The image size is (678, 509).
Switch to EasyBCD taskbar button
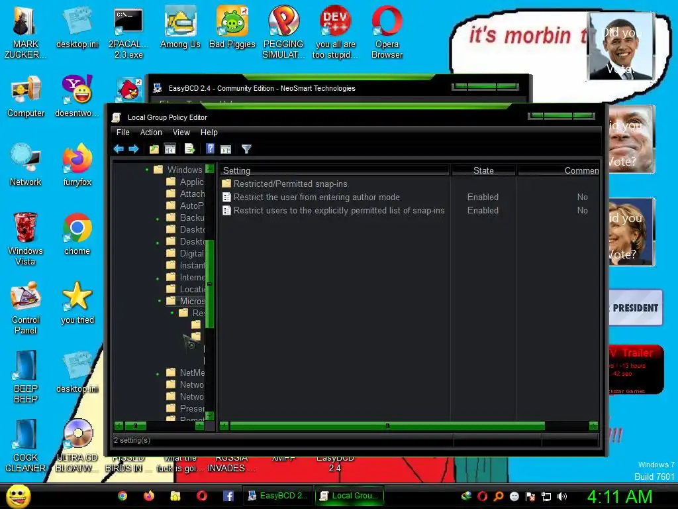[x=278, y=496]
